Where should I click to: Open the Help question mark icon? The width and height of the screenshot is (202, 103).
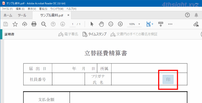tap(188, 15)
